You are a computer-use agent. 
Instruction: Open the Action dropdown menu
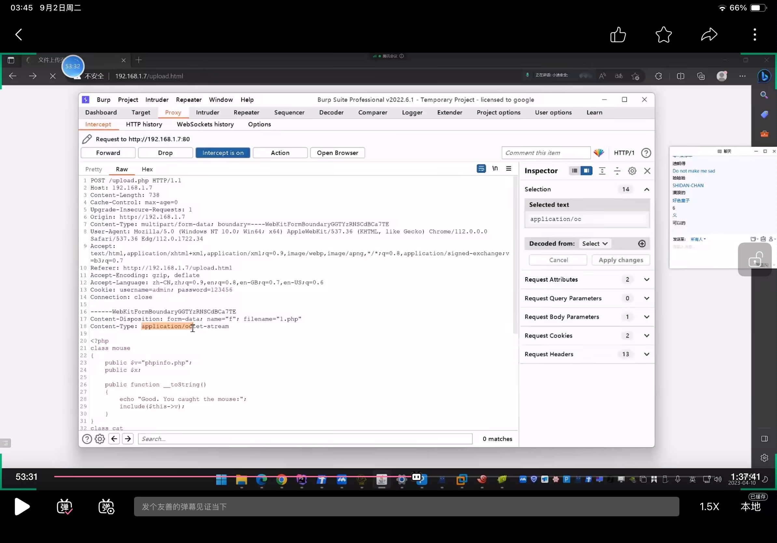tap(280, 153)
